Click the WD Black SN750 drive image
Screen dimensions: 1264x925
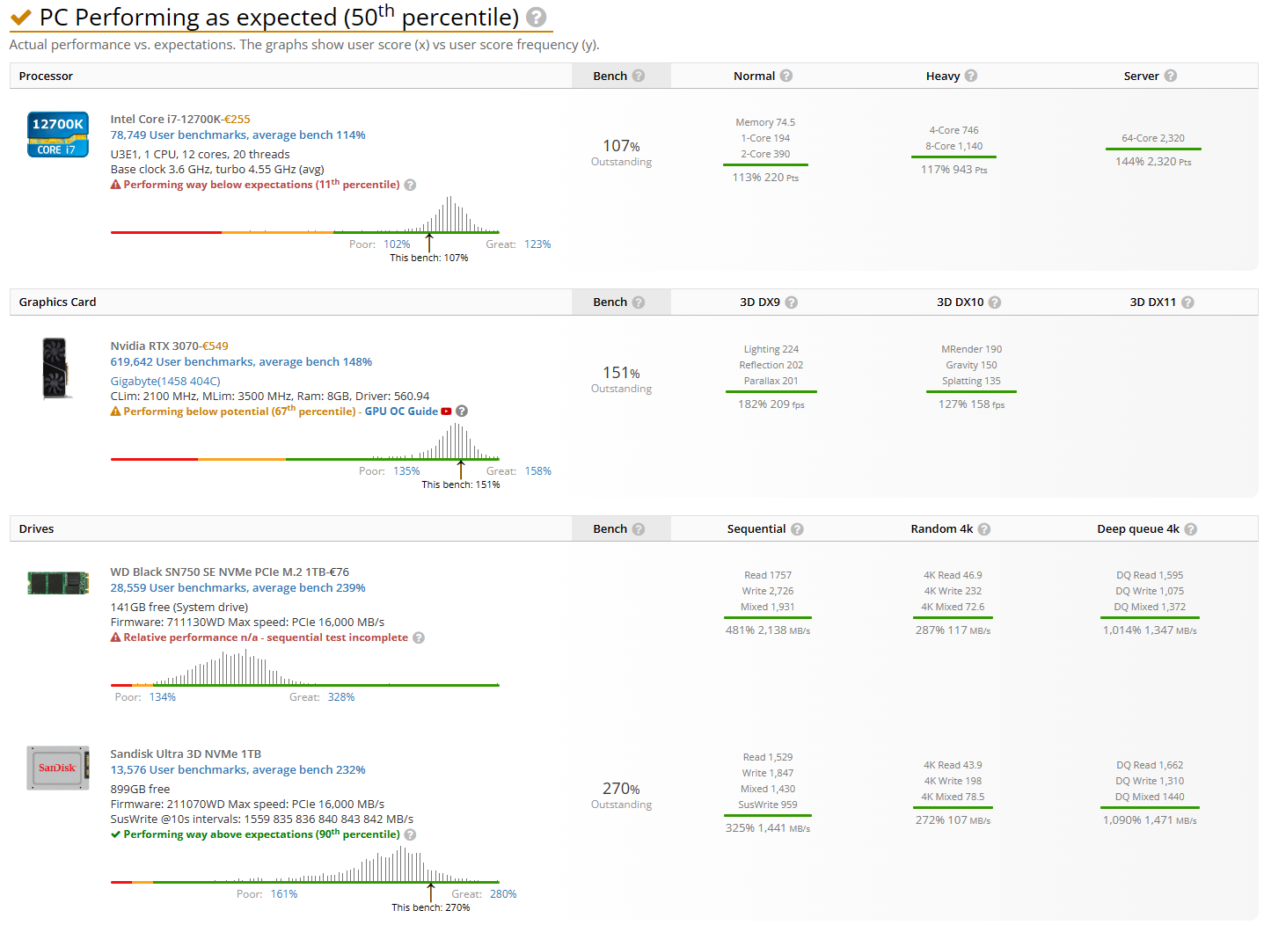pos(58,583)
